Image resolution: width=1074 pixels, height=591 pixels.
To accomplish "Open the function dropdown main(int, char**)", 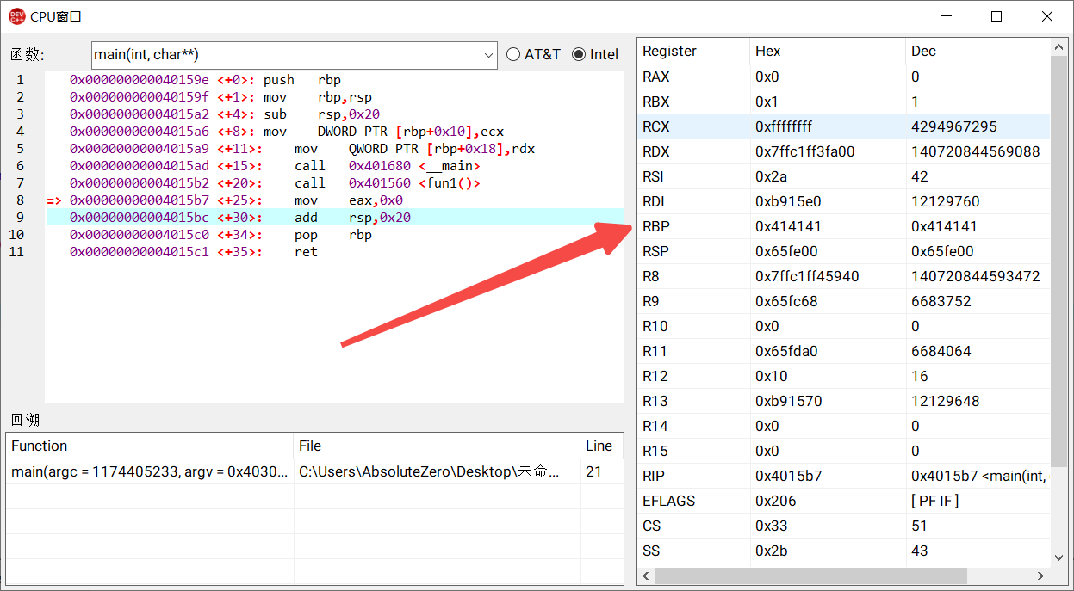I will click(x=295, y=55).
